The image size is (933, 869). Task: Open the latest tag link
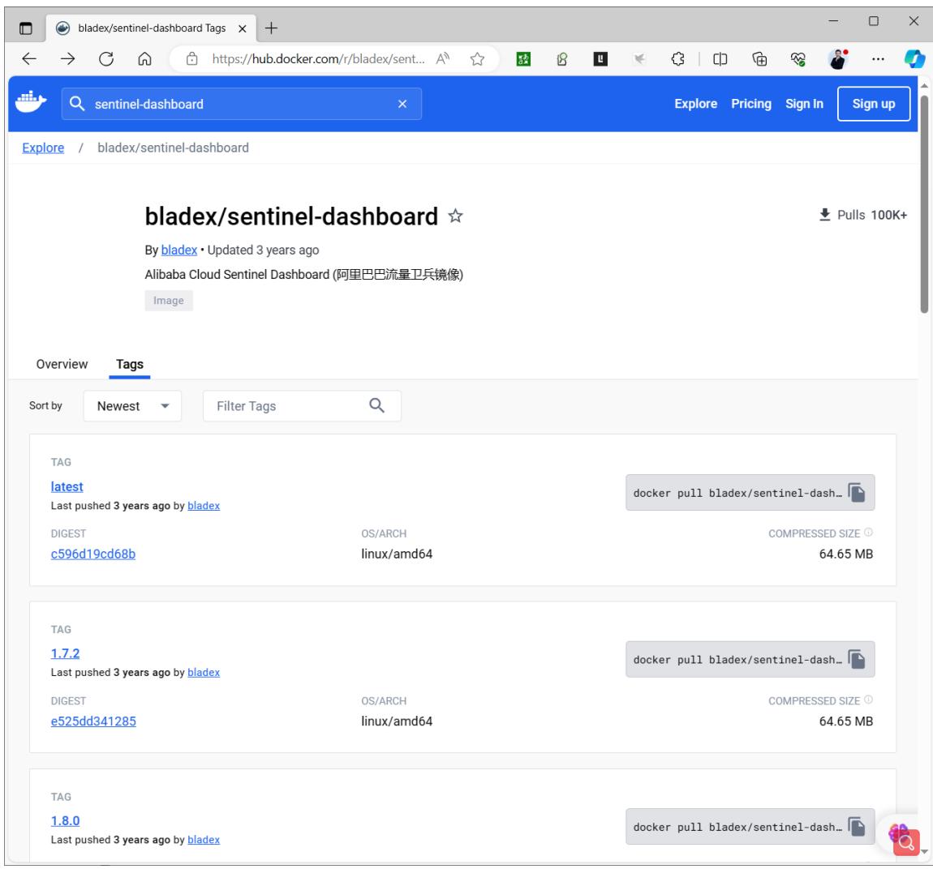pyautogui.click(x=67, y=486)
